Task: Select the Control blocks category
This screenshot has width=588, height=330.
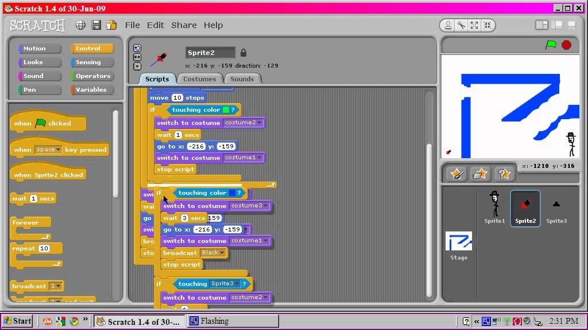Action: [x=92, y=48]
